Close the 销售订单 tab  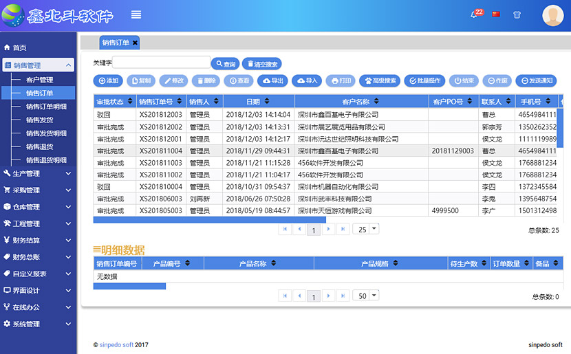pos(135,43)
